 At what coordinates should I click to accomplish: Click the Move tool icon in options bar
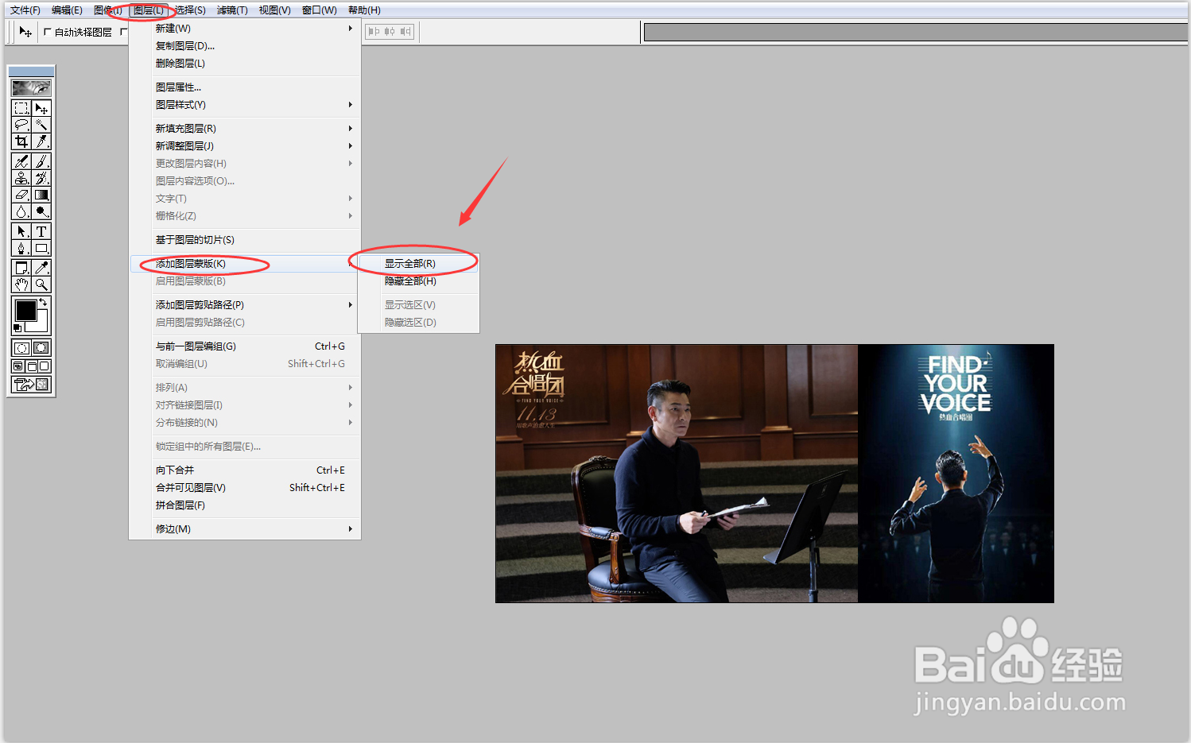click(25, 32)
